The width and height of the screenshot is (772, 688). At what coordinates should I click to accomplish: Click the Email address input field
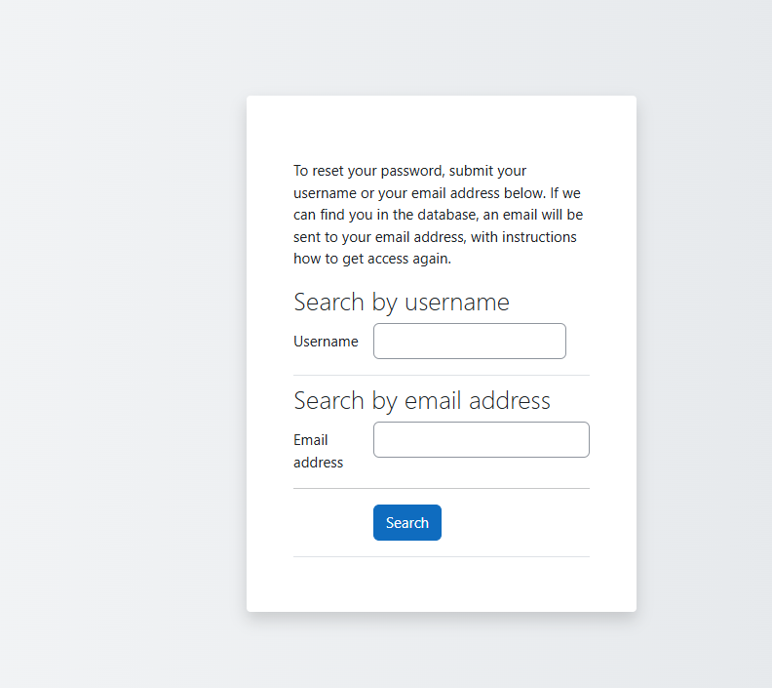[x=481, y=440]
